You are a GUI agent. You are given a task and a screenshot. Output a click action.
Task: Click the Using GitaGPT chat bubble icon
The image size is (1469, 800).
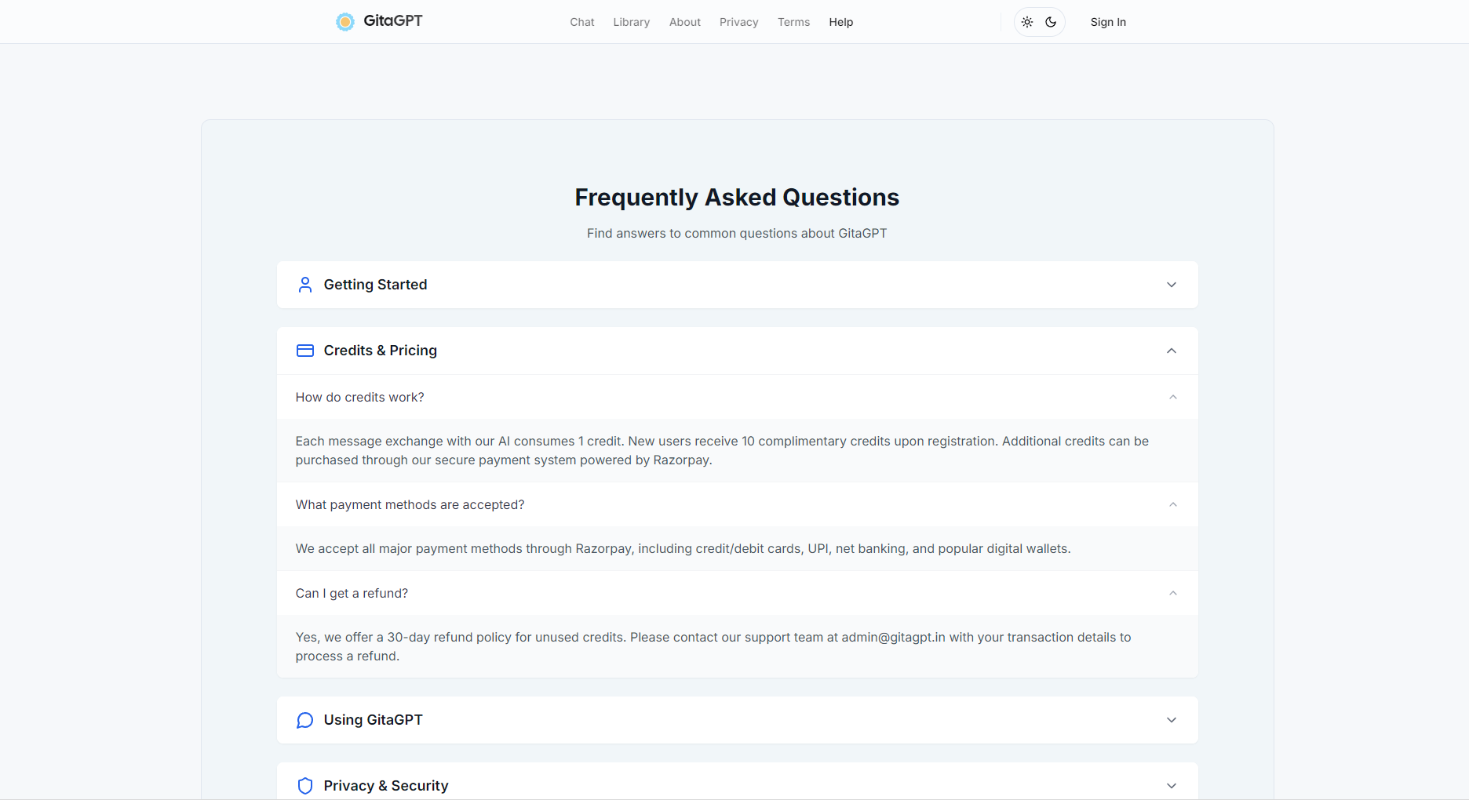pos(305,720)
